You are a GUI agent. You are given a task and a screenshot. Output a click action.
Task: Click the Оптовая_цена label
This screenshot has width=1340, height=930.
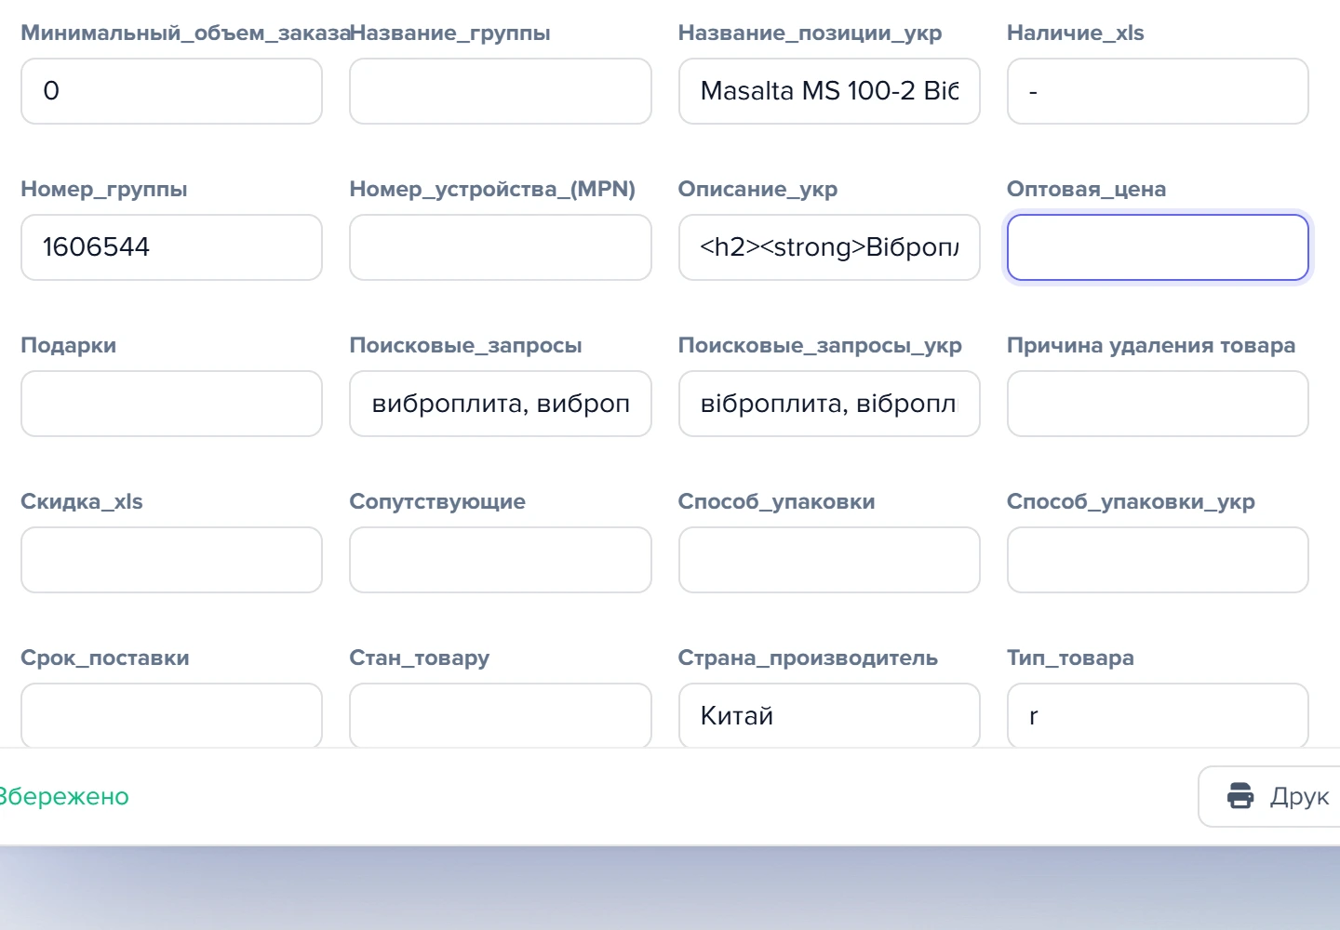(x=1086, y=189)
